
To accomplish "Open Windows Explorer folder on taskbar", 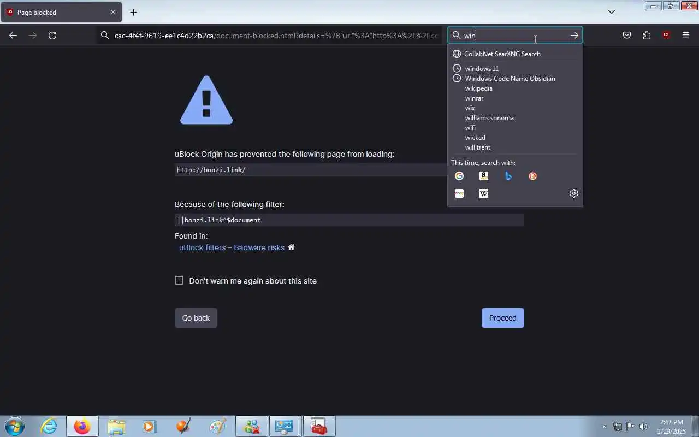I will (116, 426).
